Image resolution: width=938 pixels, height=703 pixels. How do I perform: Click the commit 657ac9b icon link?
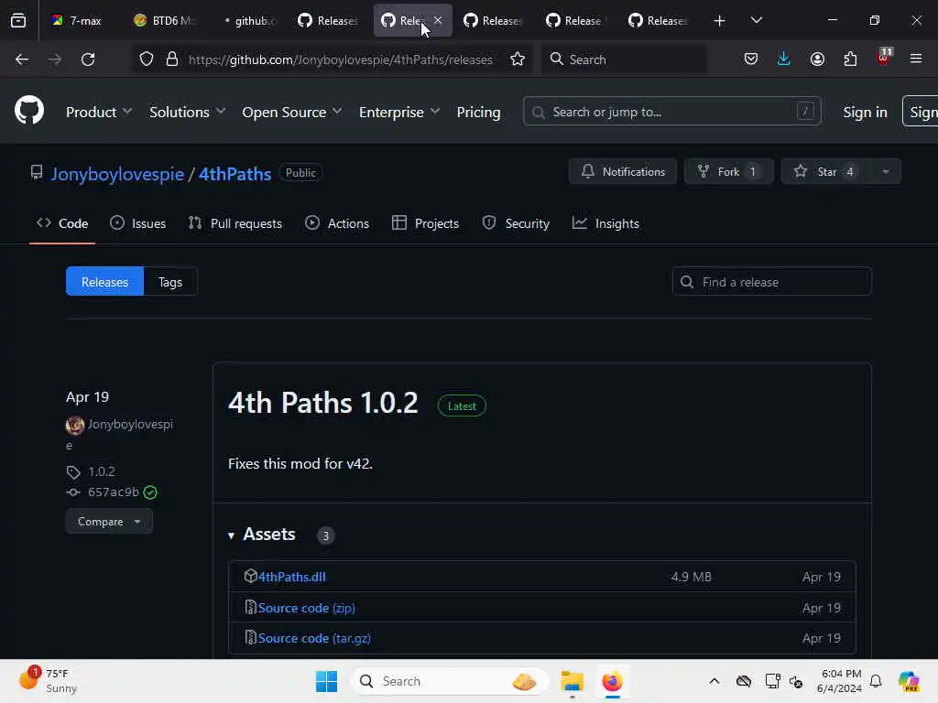click(x=113, y=492)
